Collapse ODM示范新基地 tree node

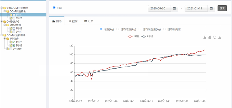(x=2, y=35)
